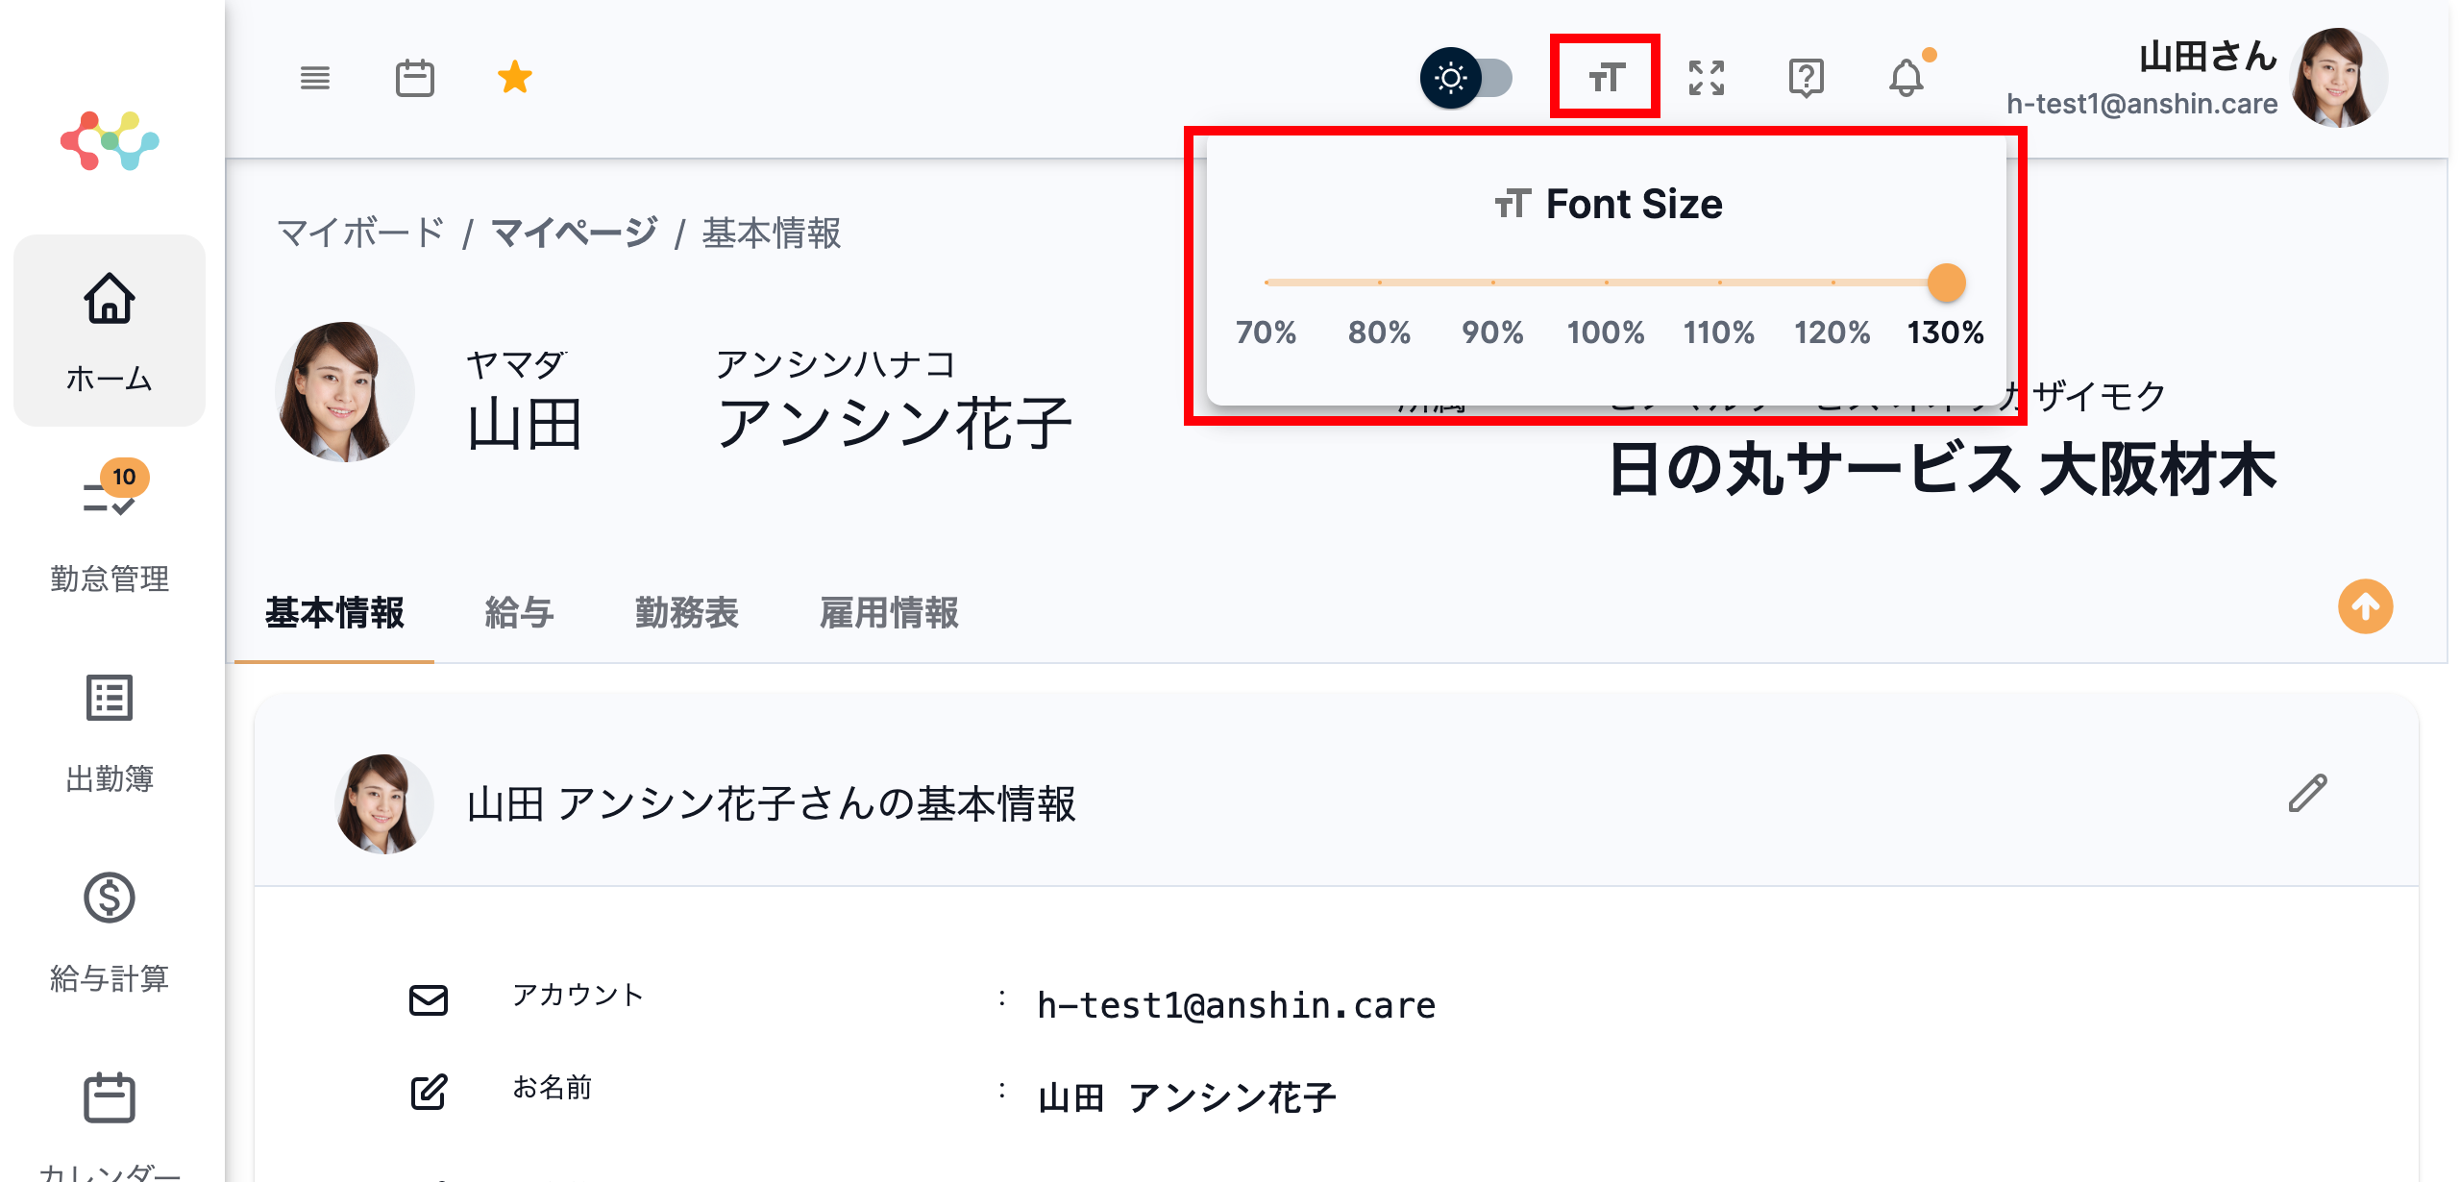This screenshot has height=1182, width=2460.
Task: Open the help icon in the toolbar
Action: click(1807, 77)
